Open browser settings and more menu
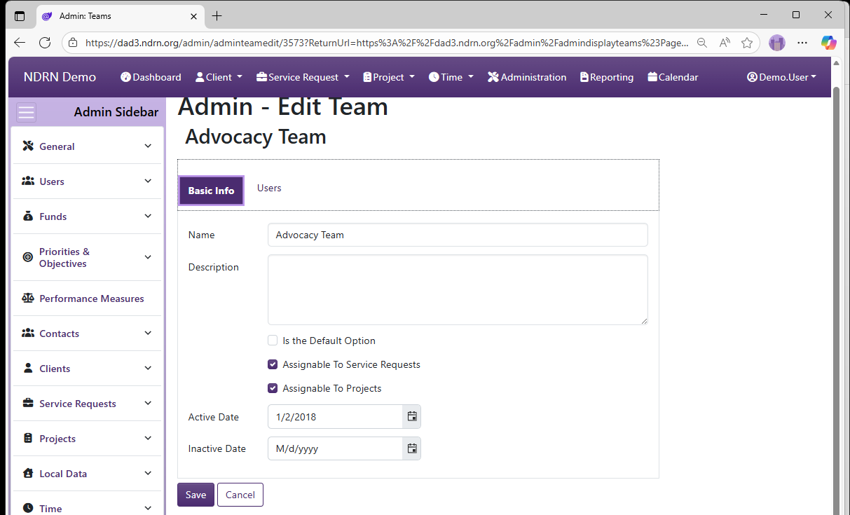The image size is (850, 515). click(803, 43)
